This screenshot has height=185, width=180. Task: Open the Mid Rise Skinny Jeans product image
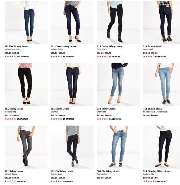tap(26, 22)
